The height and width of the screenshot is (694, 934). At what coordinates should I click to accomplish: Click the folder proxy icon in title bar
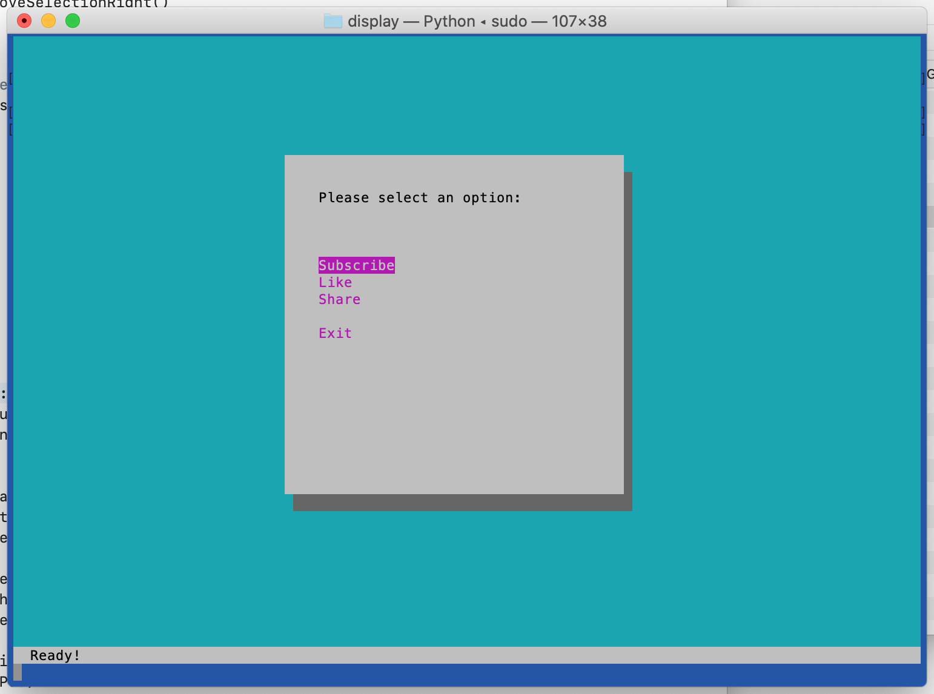click(333, 21)
